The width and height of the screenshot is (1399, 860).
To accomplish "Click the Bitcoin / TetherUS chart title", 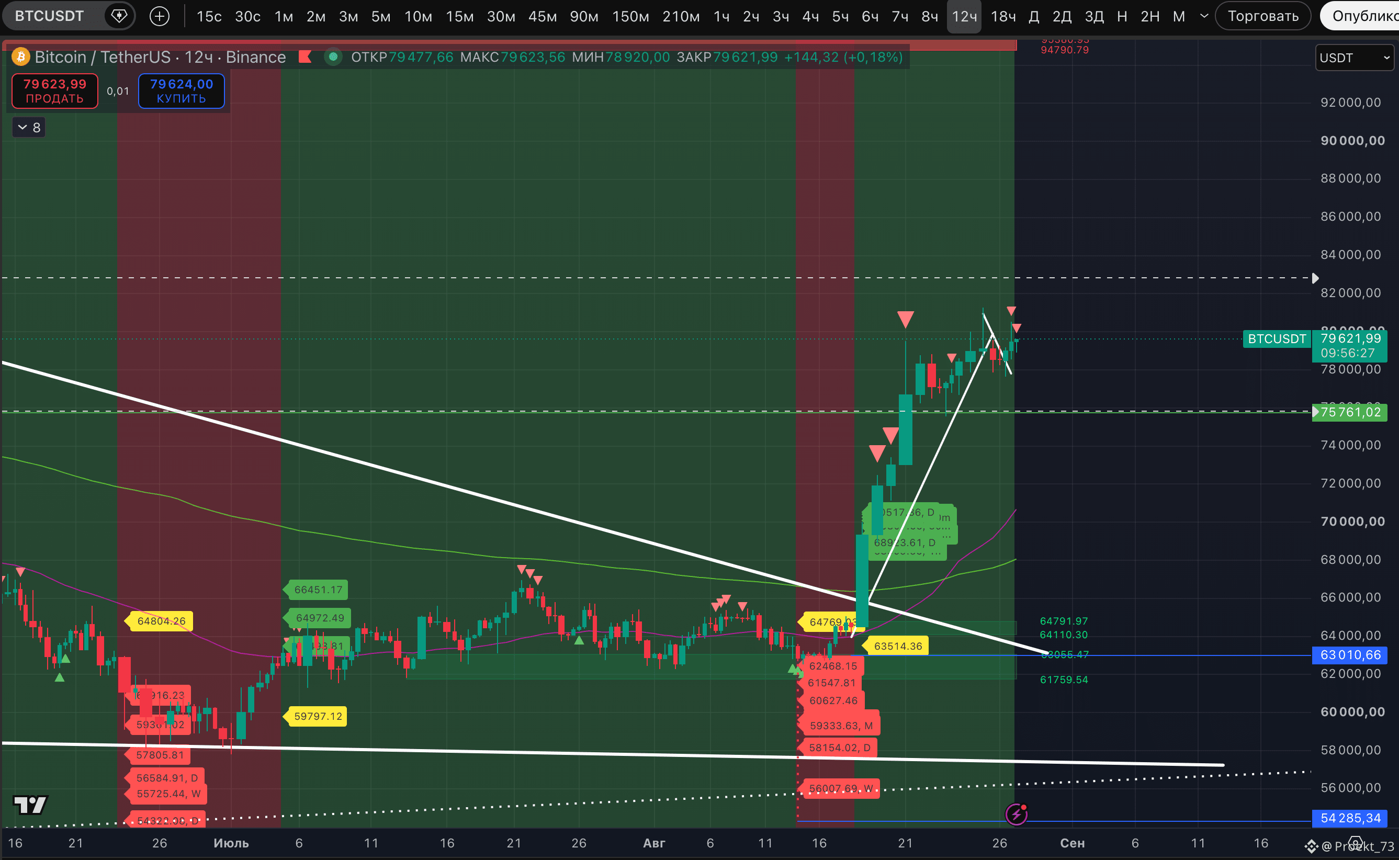I will click(x=160, y=57).
